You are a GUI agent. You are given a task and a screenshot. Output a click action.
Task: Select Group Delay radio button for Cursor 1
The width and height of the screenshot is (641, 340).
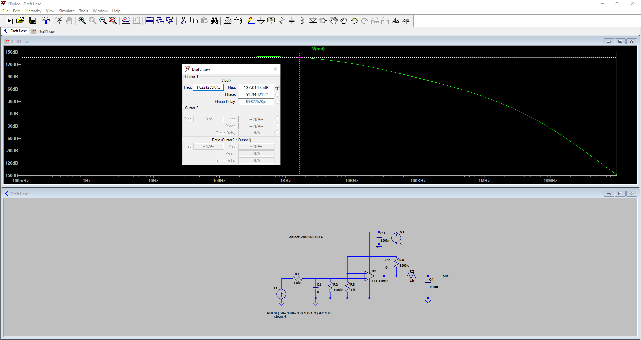click(x=277, y=102)
